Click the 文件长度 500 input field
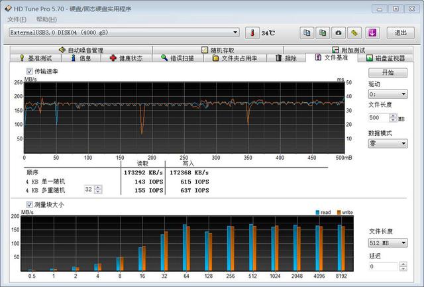 [379, 118]
